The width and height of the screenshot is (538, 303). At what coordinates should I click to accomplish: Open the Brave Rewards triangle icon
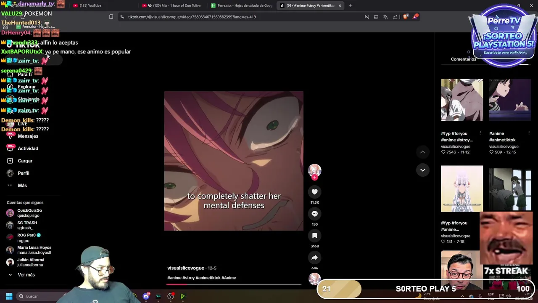tap(415, 17)
